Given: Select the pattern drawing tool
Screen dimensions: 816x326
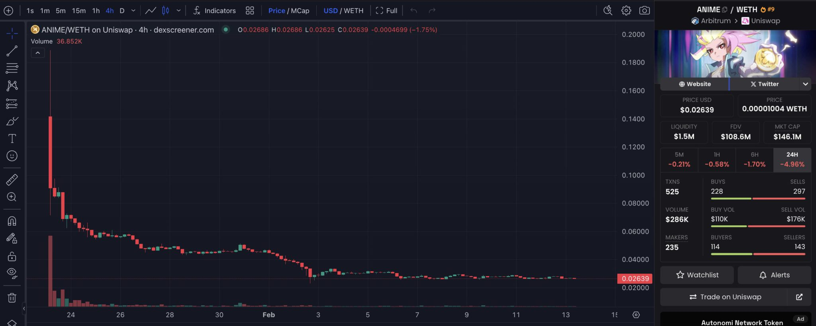Looking at the screenshot, I should (12, 86).
